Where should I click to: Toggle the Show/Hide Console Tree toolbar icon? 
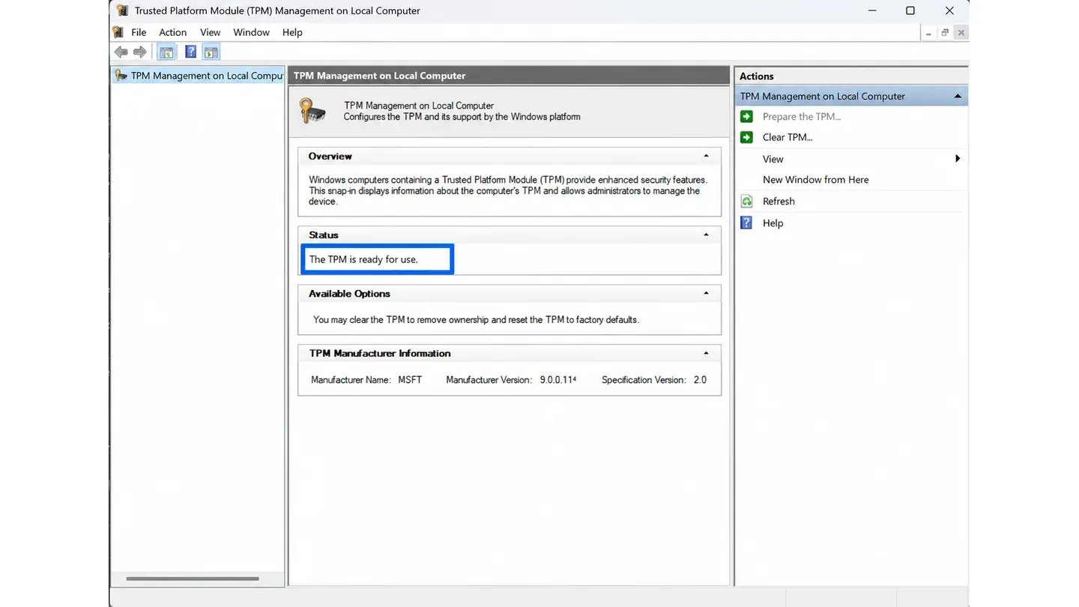point(166,52)
